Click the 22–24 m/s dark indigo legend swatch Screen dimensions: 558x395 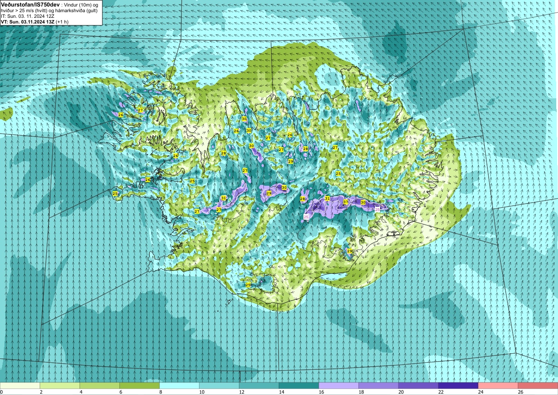458,385
